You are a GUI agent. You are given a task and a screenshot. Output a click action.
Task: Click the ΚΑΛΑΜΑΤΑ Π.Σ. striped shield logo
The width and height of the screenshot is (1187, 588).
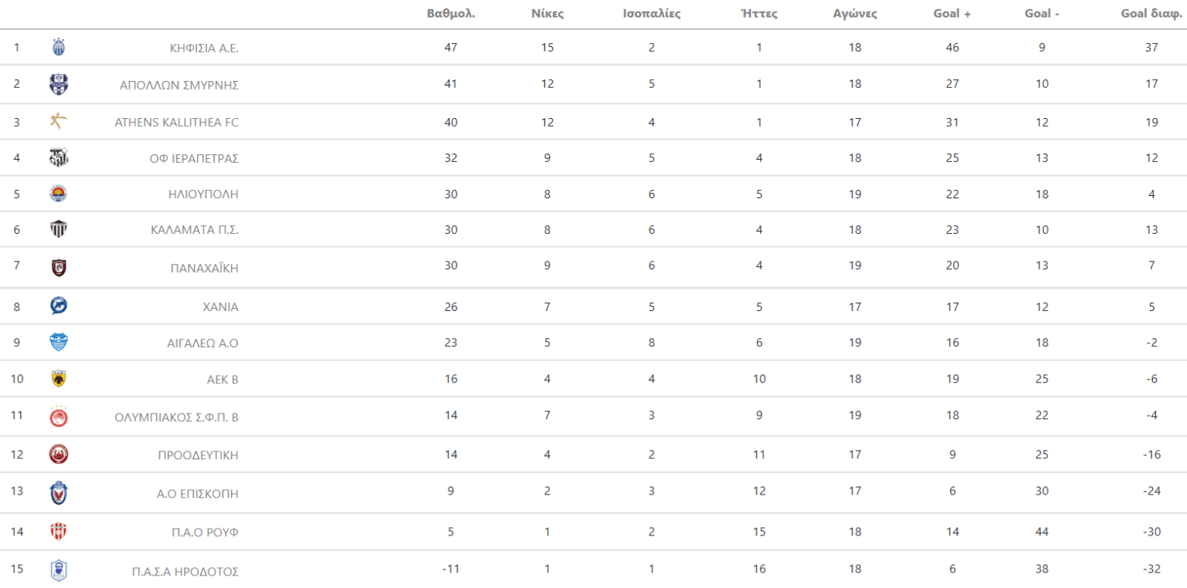[x=59, y=229]
